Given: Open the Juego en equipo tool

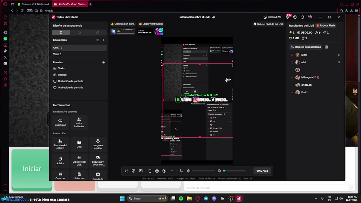Looking at the screenshot, I should click(x=98, y=144).
